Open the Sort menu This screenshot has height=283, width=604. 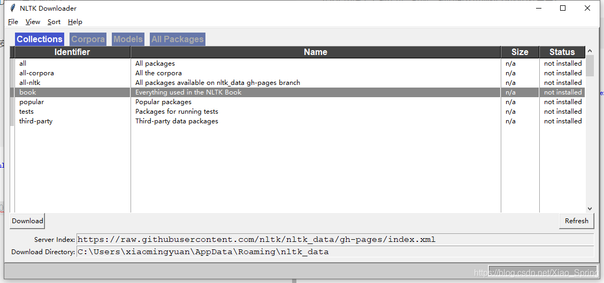point(54,22)
